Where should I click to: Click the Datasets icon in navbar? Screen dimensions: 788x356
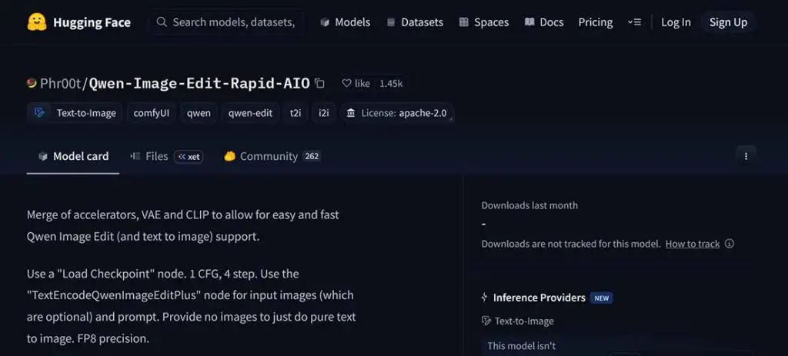(x=391, y=22)
